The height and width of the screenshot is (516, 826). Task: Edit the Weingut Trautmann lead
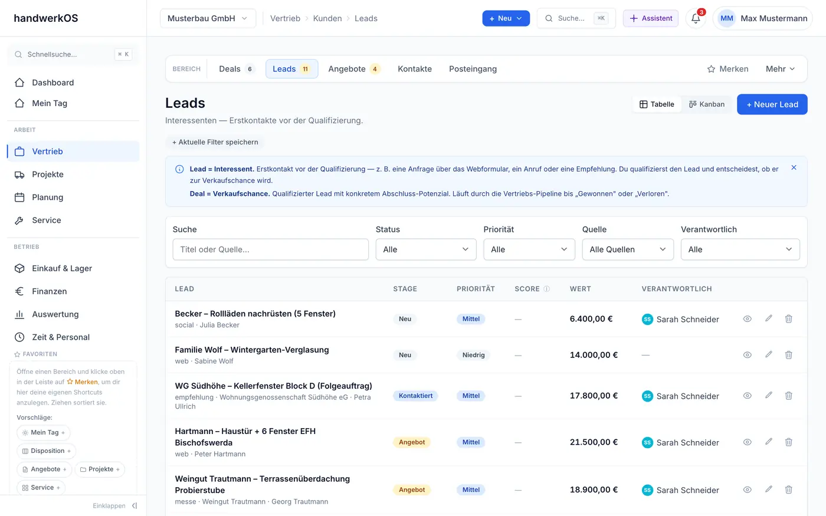(x=768, y=489)
